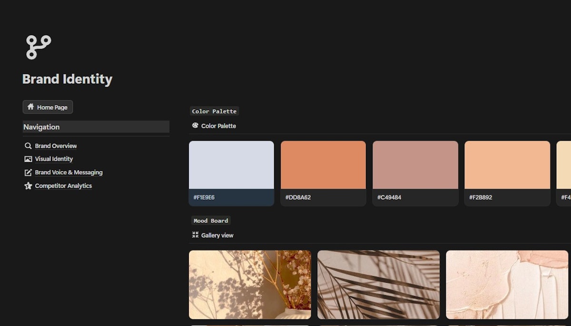
Task: Click the pencil icon beside Brand Voice & Messaging
Action: point(28,173)
